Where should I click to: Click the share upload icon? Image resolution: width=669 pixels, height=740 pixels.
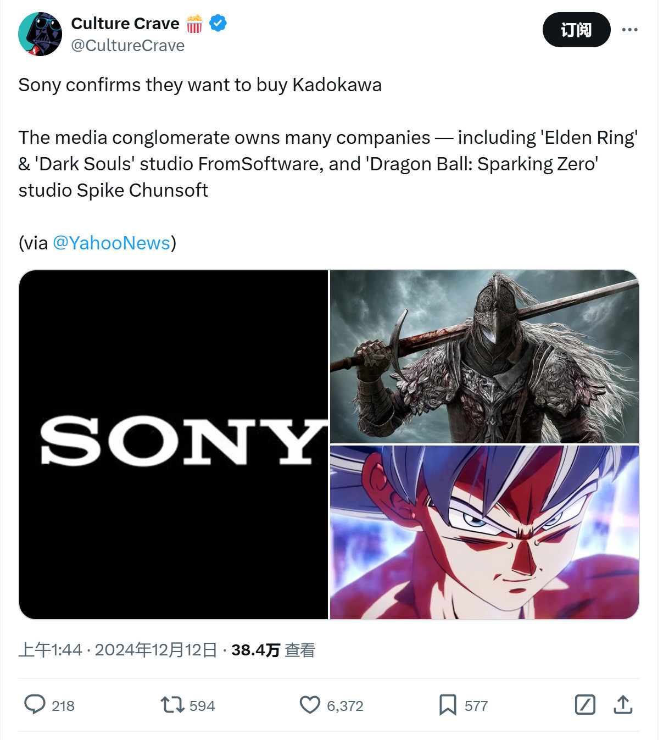tap(623, 705)
